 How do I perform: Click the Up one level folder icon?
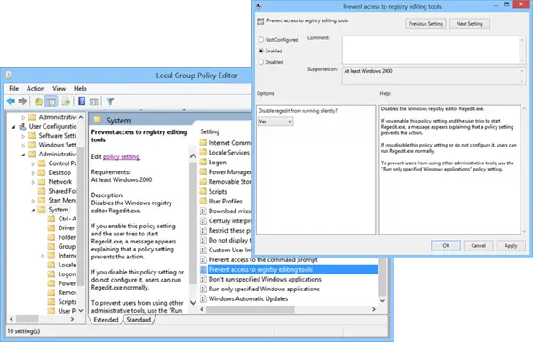pos(38,101)
